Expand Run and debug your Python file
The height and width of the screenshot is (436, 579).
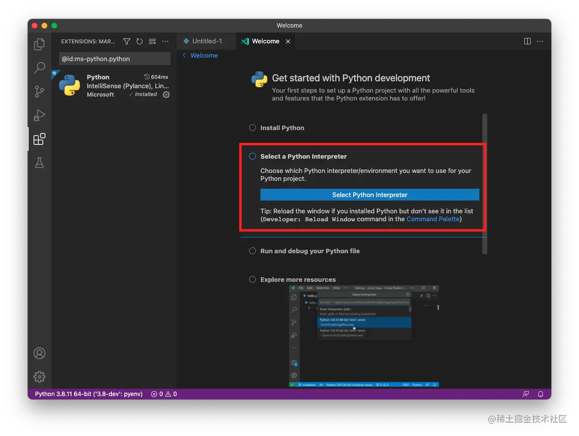(310, 251)
